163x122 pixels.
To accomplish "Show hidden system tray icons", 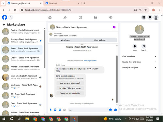I will click(126, 119).
